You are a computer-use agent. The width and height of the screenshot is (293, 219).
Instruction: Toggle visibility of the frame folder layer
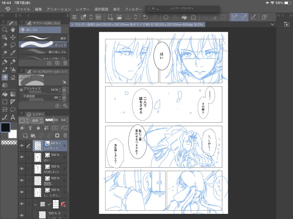pyautogui.click(x=22, y=204)
